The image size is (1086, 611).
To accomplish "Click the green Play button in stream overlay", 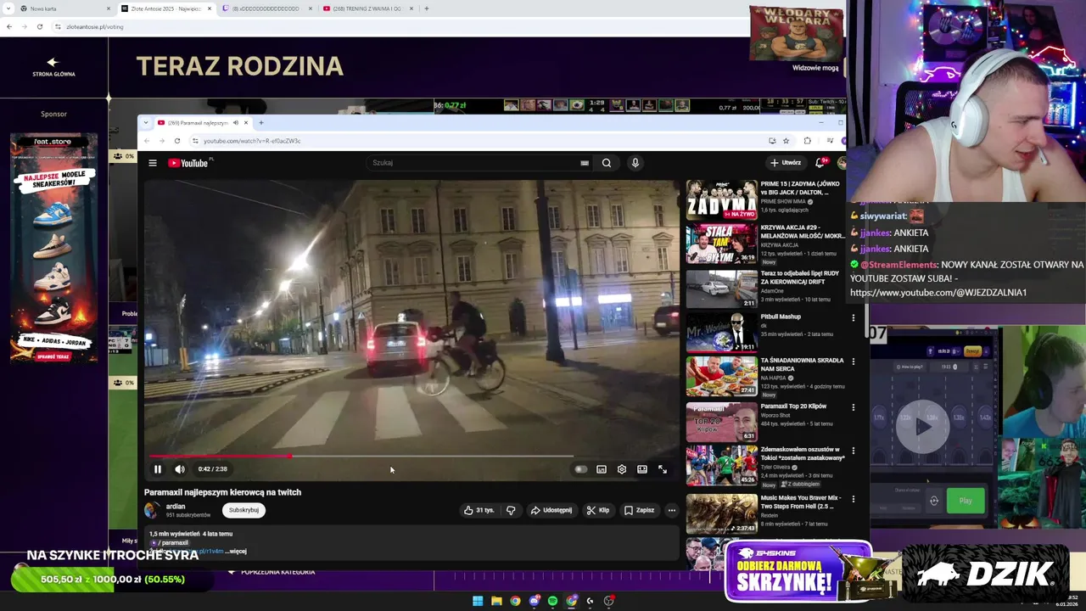I will [966, 501].
